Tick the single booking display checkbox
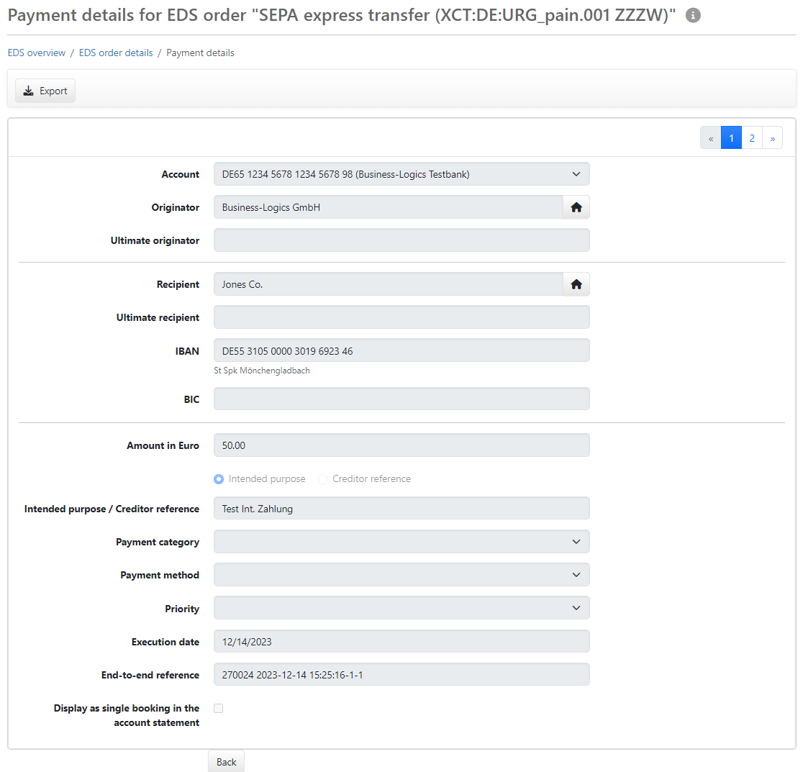This screenshot has height=772, width=803. tap(219, 709)
